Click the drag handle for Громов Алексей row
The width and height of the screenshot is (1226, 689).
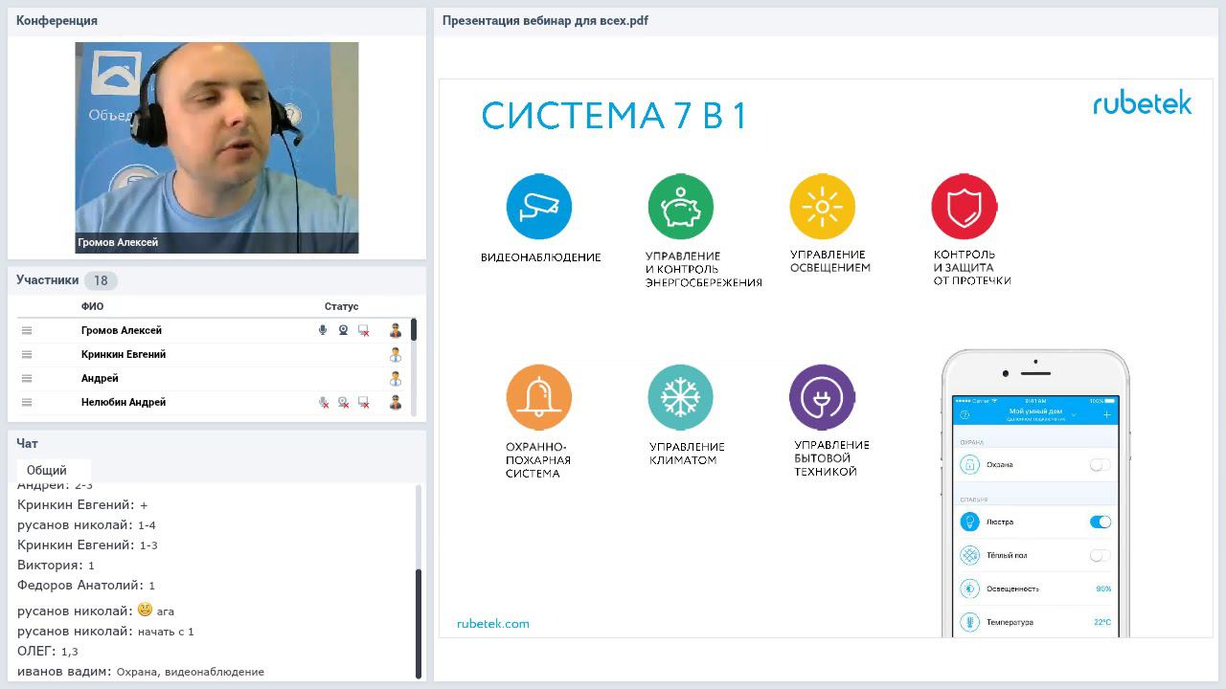(x=27, y=330)
